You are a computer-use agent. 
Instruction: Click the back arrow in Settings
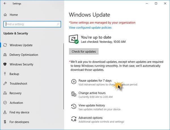point(5,3)
